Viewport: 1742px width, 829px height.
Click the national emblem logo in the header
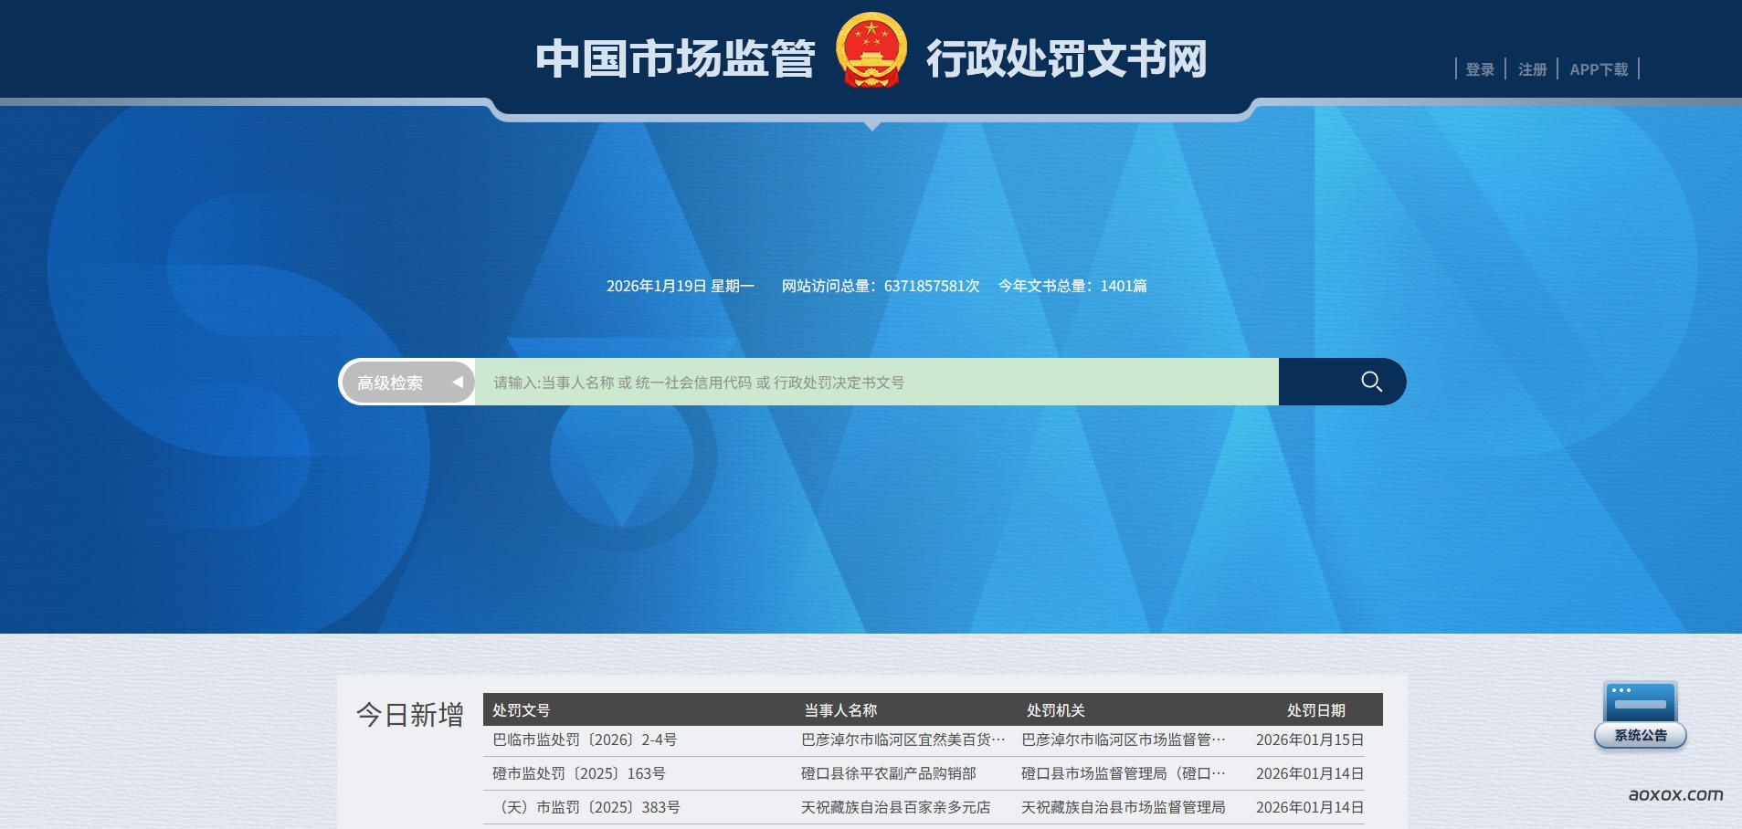[x=871, y=51]
